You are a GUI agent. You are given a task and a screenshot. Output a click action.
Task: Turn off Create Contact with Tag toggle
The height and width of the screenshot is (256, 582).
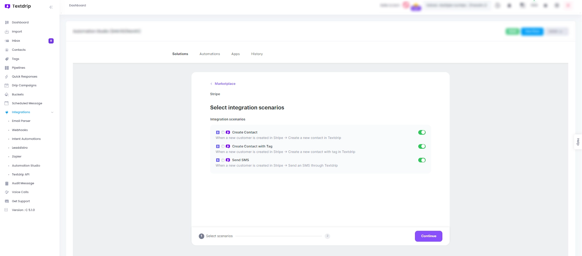coord(422,146)
